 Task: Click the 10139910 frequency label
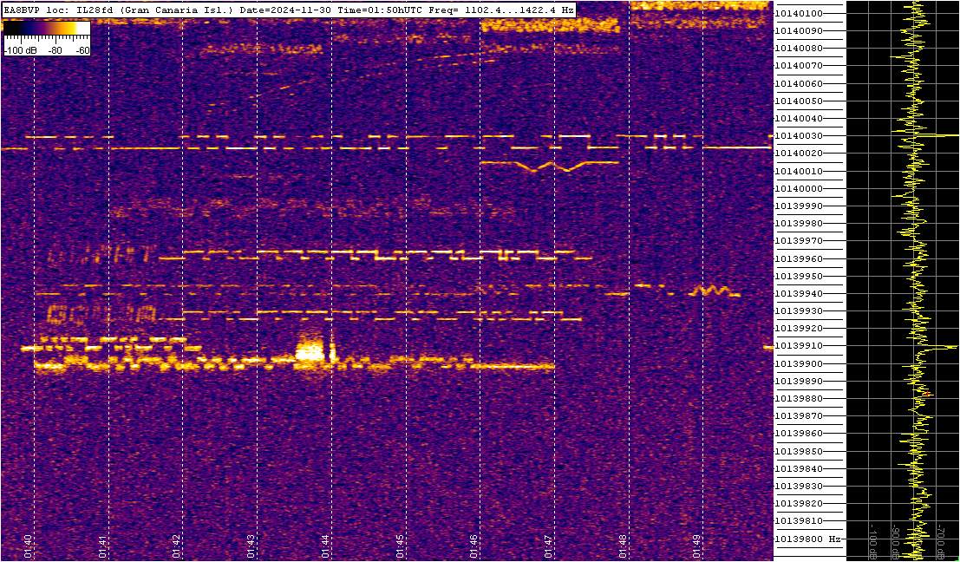(x=799, y=346)
